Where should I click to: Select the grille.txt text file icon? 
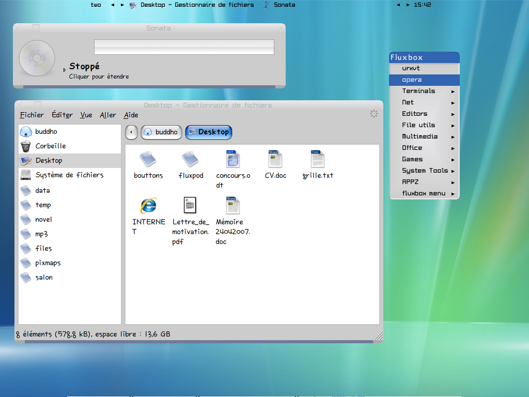[x=318, y=159]
